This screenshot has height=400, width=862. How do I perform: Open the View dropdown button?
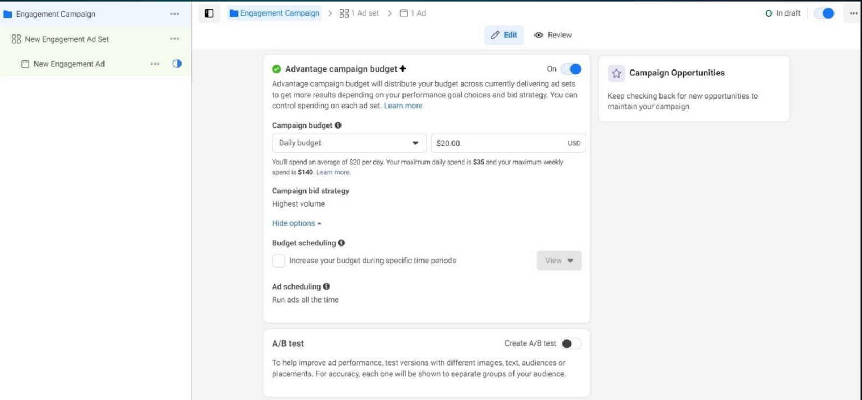(x=559, y=261)
